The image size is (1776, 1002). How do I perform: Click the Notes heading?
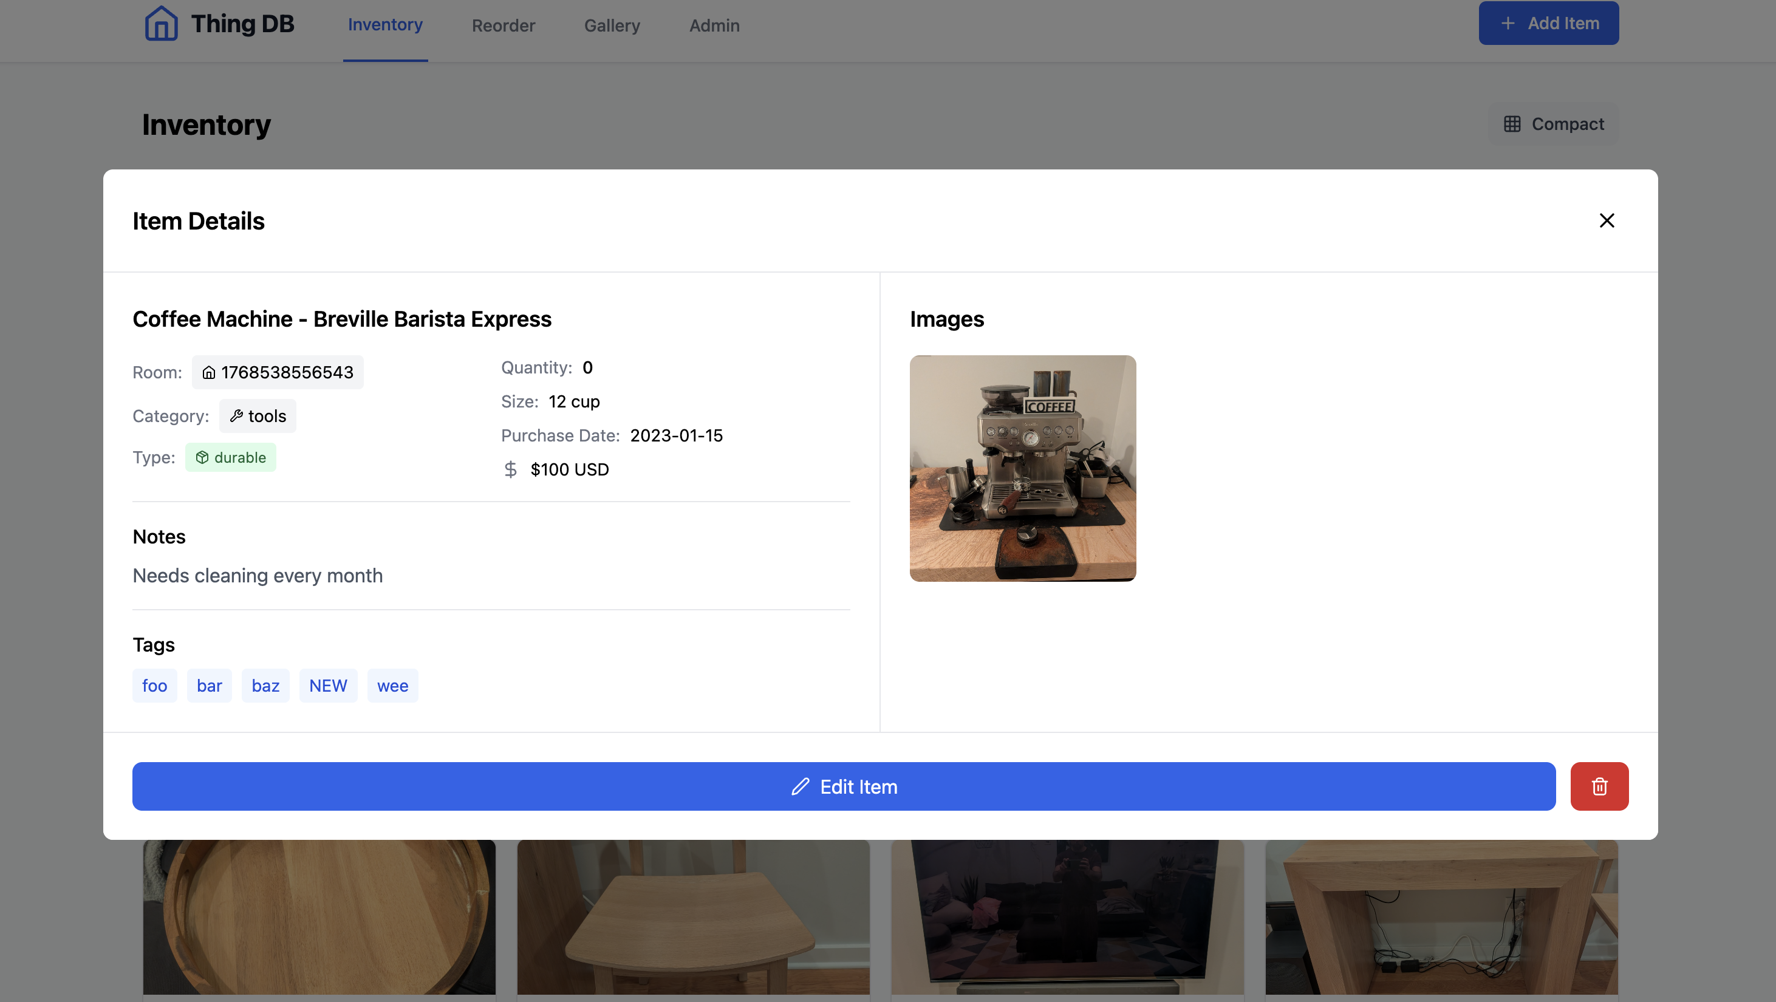pyautogui.click(x=159, y=537)
